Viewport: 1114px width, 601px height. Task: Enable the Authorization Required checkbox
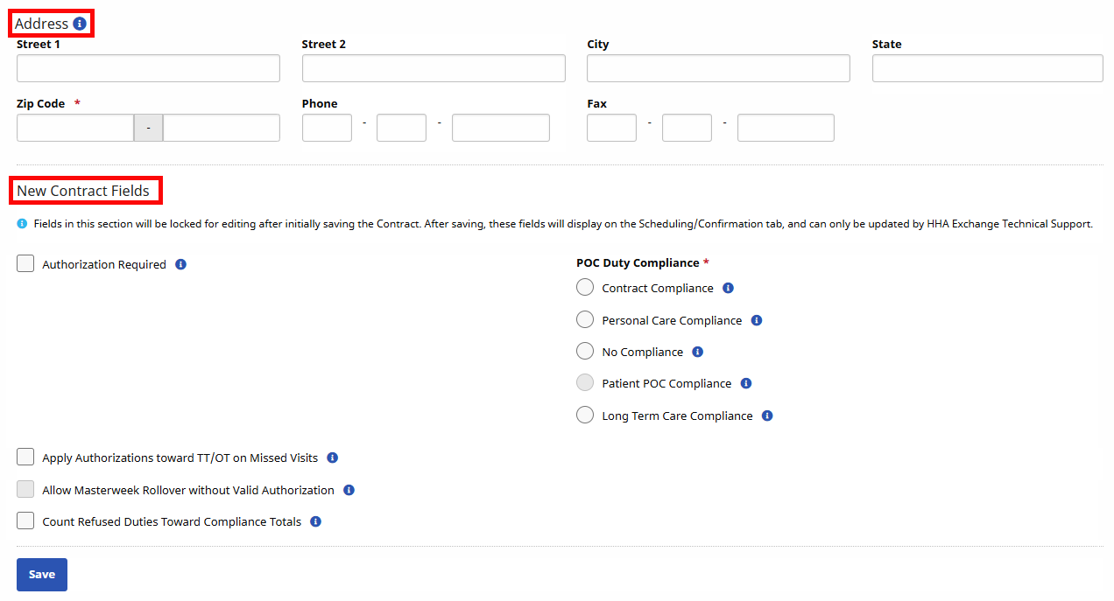[x=25, y=264]
